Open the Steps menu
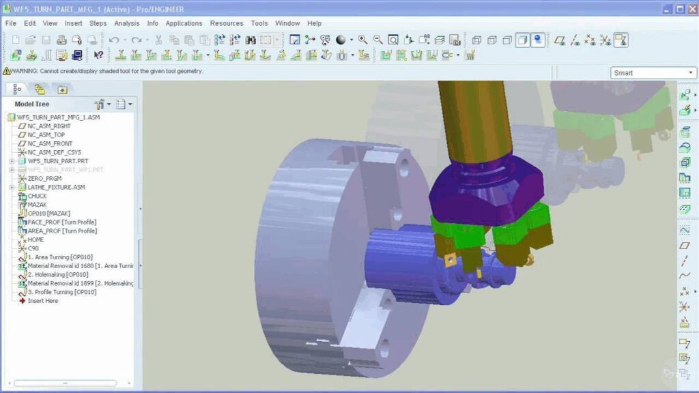The width and height of the screenshot is (699, 393). click(x=98, y=23)
